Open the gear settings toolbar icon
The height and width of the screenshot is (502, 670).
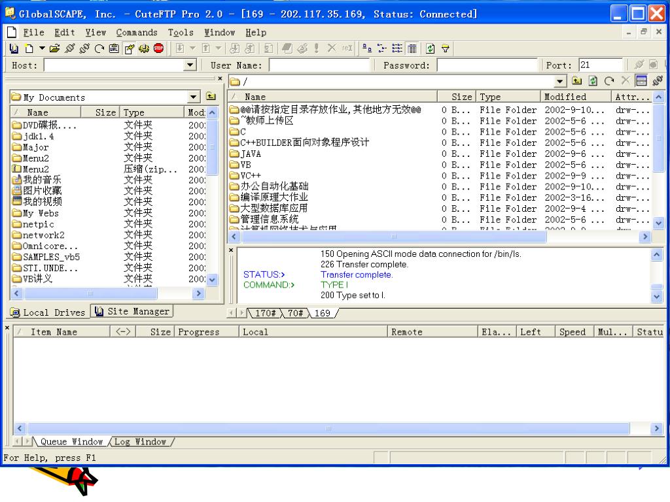pyautogui.click(x=144, y=48)
